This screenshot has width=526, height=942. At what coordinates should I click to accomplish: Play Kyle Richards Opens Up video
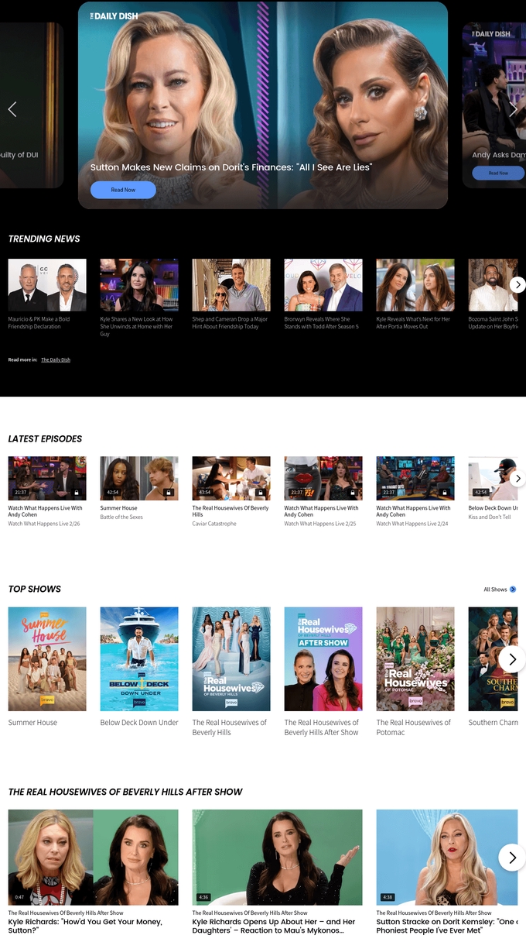pyautogui.click(x=277, y=858)
